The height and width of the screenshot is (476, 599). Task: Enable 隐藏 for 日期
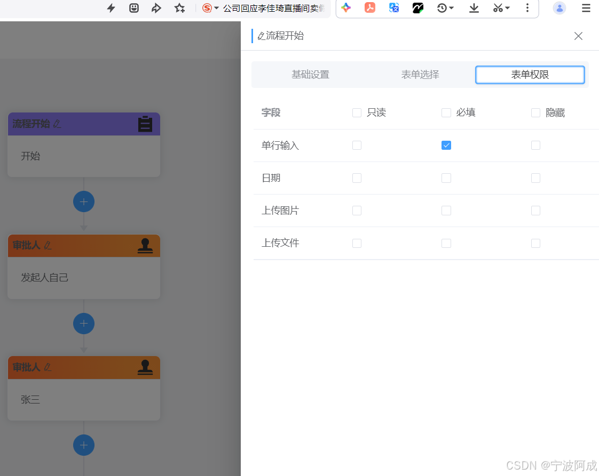535,178
